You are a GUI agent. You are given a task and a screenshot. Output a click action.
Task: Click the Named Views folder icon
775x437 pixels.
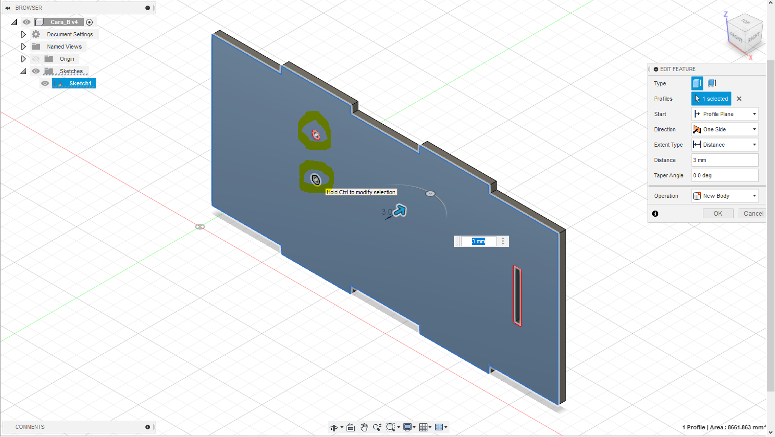pyautogui.click(x=36, y=47)
